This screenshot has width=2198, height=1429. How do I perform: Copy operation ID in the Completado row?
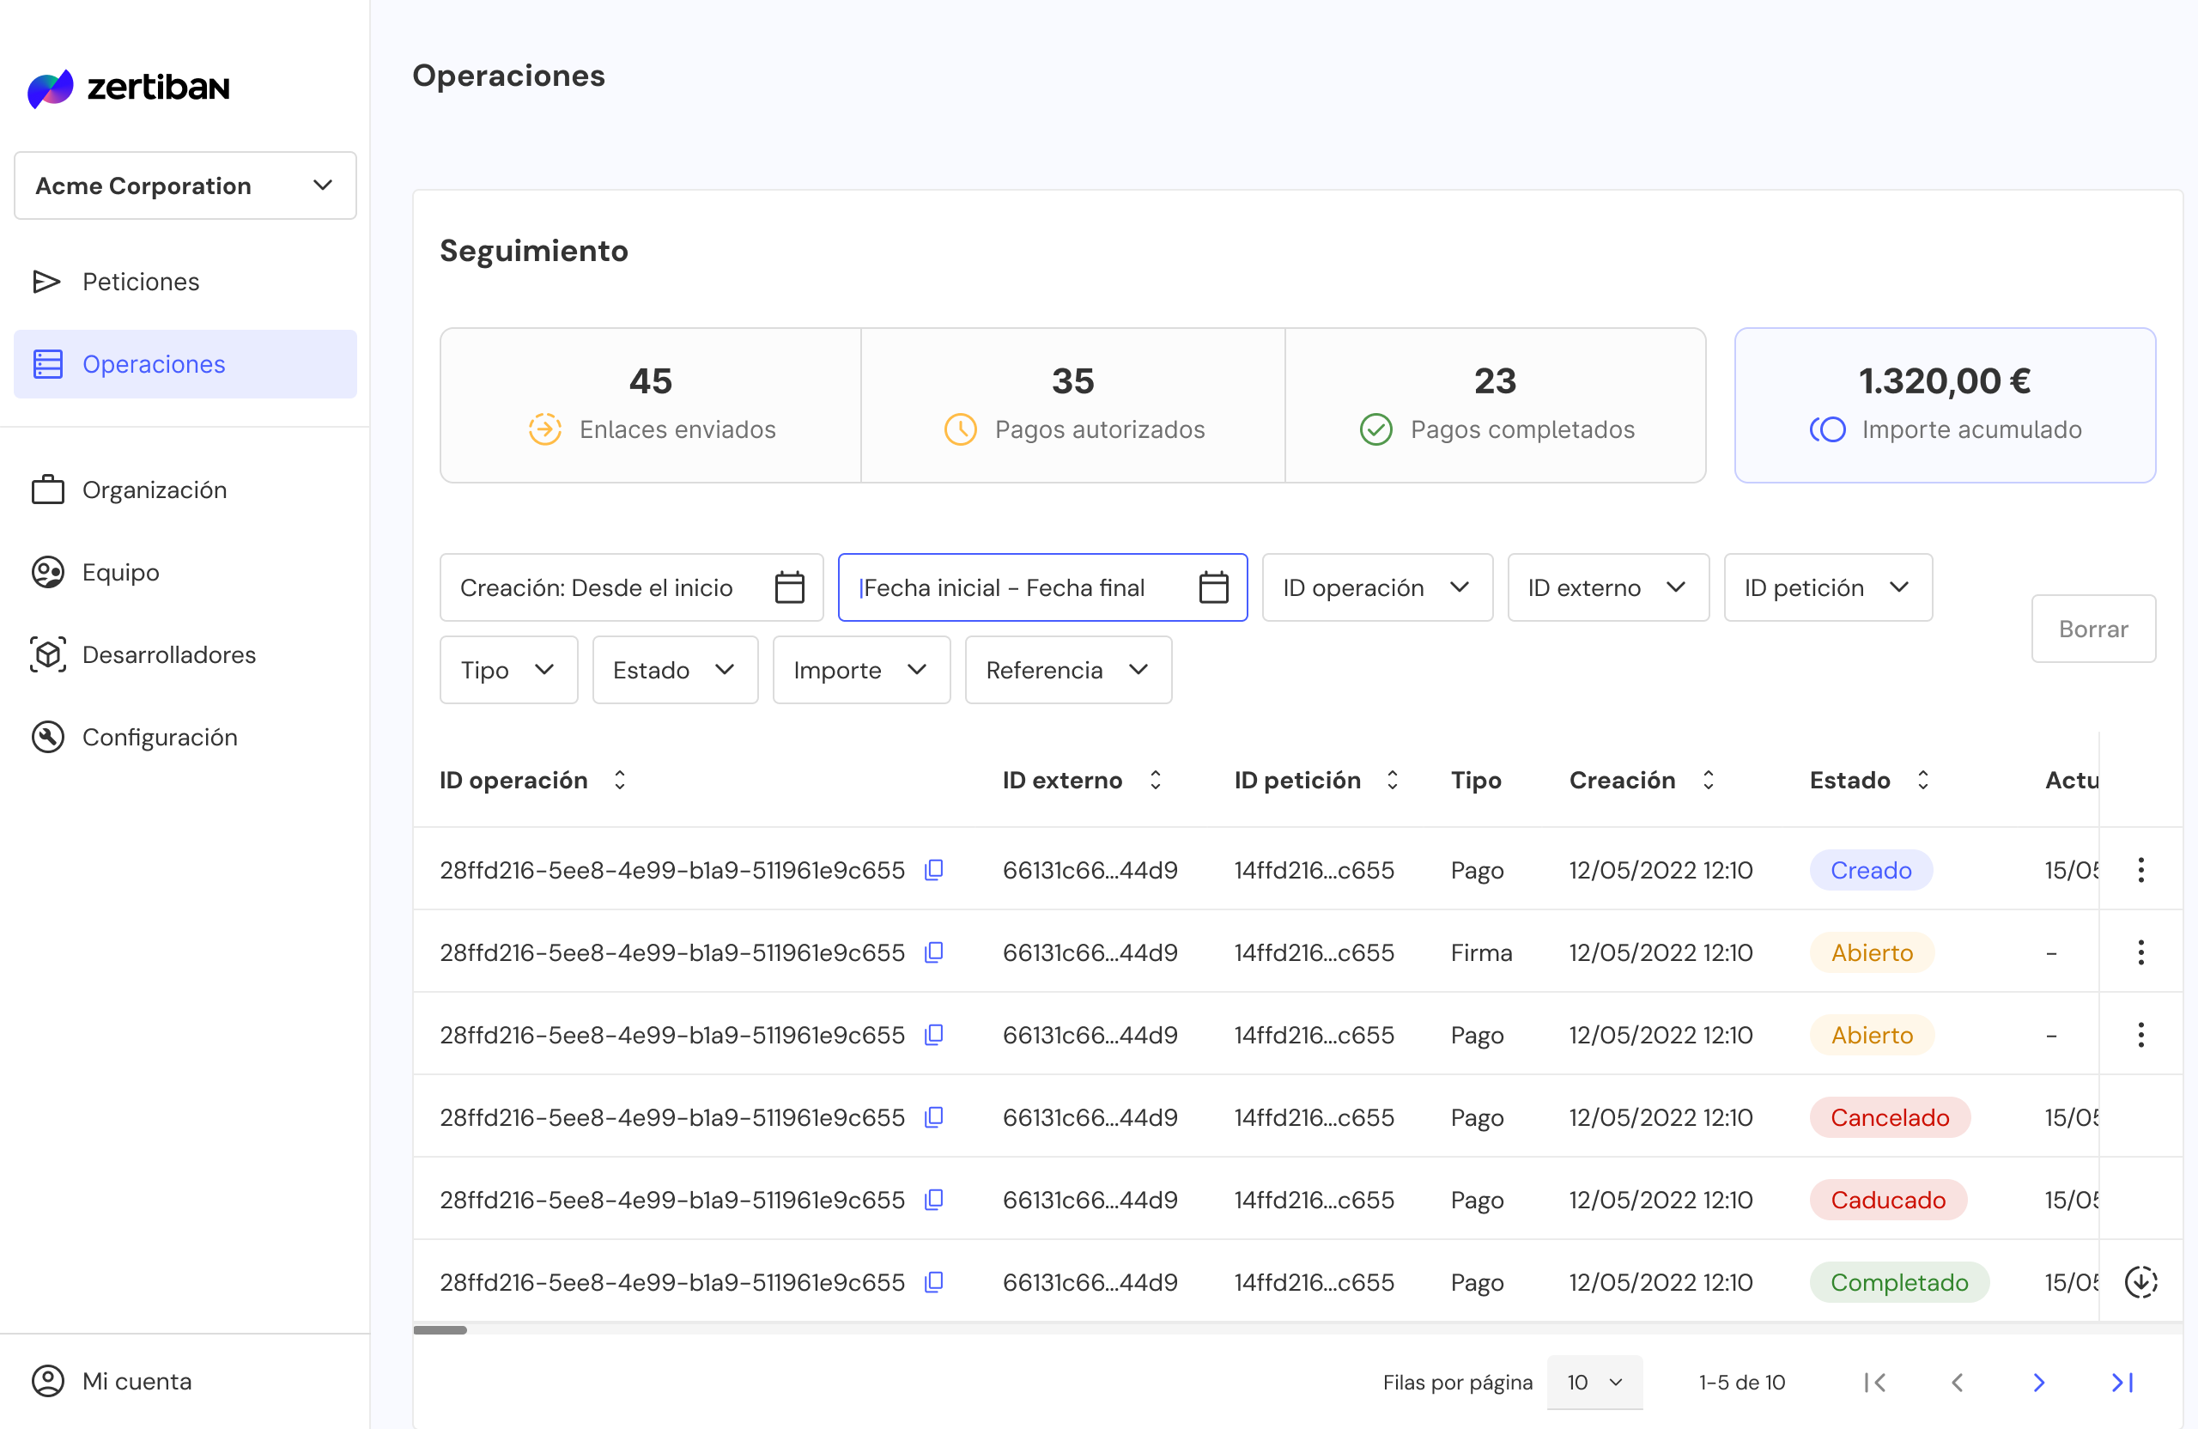coord(933,1282)
